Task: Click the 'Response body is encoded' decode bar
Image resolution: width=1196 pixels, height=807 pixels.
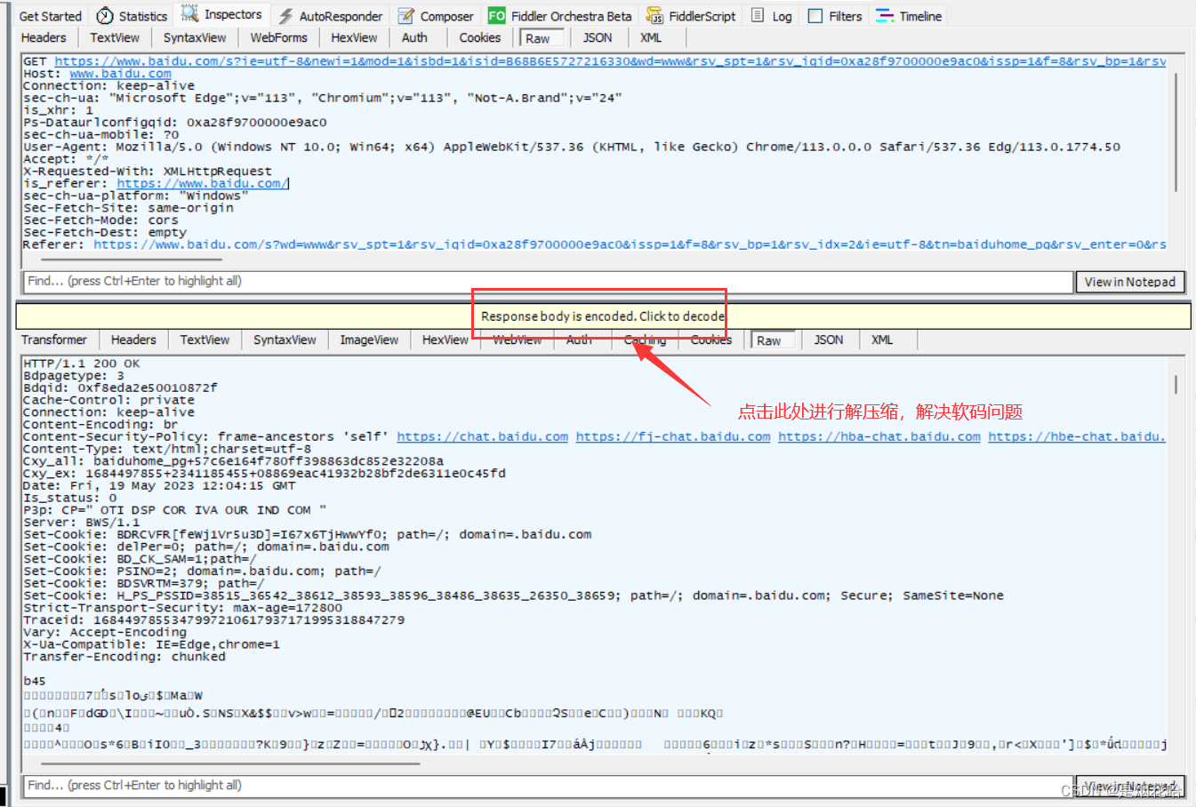Action: coord(603,316)
